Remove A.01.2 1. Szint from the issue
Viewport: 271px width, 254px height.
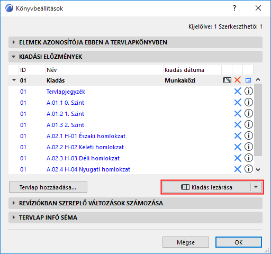[x=238, y=114]
